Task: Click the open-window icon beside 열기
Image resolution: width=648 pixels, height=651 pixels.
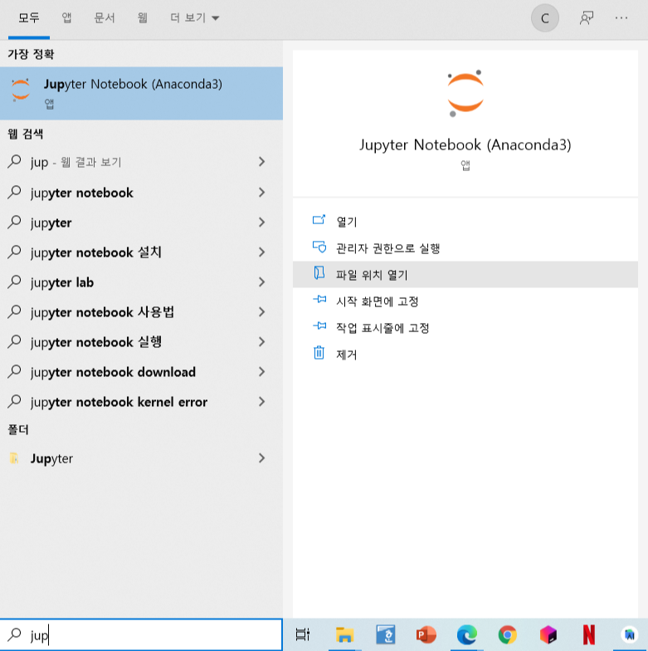Action: coord(319,219)
